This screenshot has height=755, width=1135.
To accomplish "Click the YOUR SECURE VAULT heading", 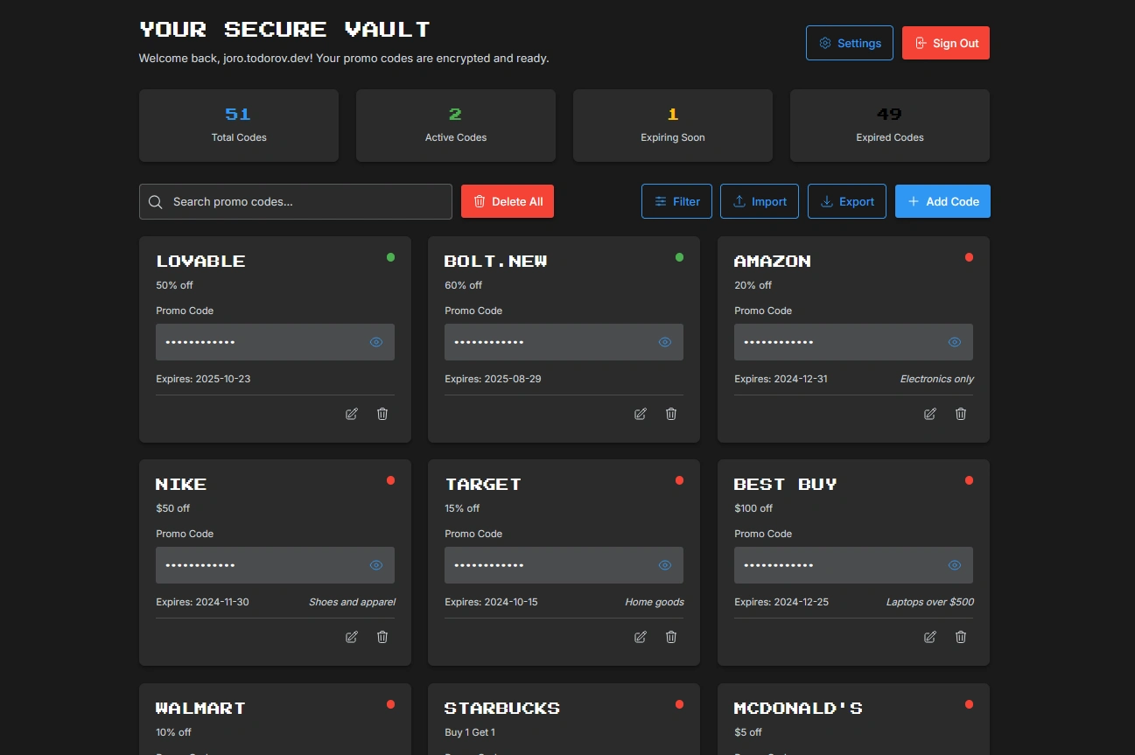I will (285, 29).
